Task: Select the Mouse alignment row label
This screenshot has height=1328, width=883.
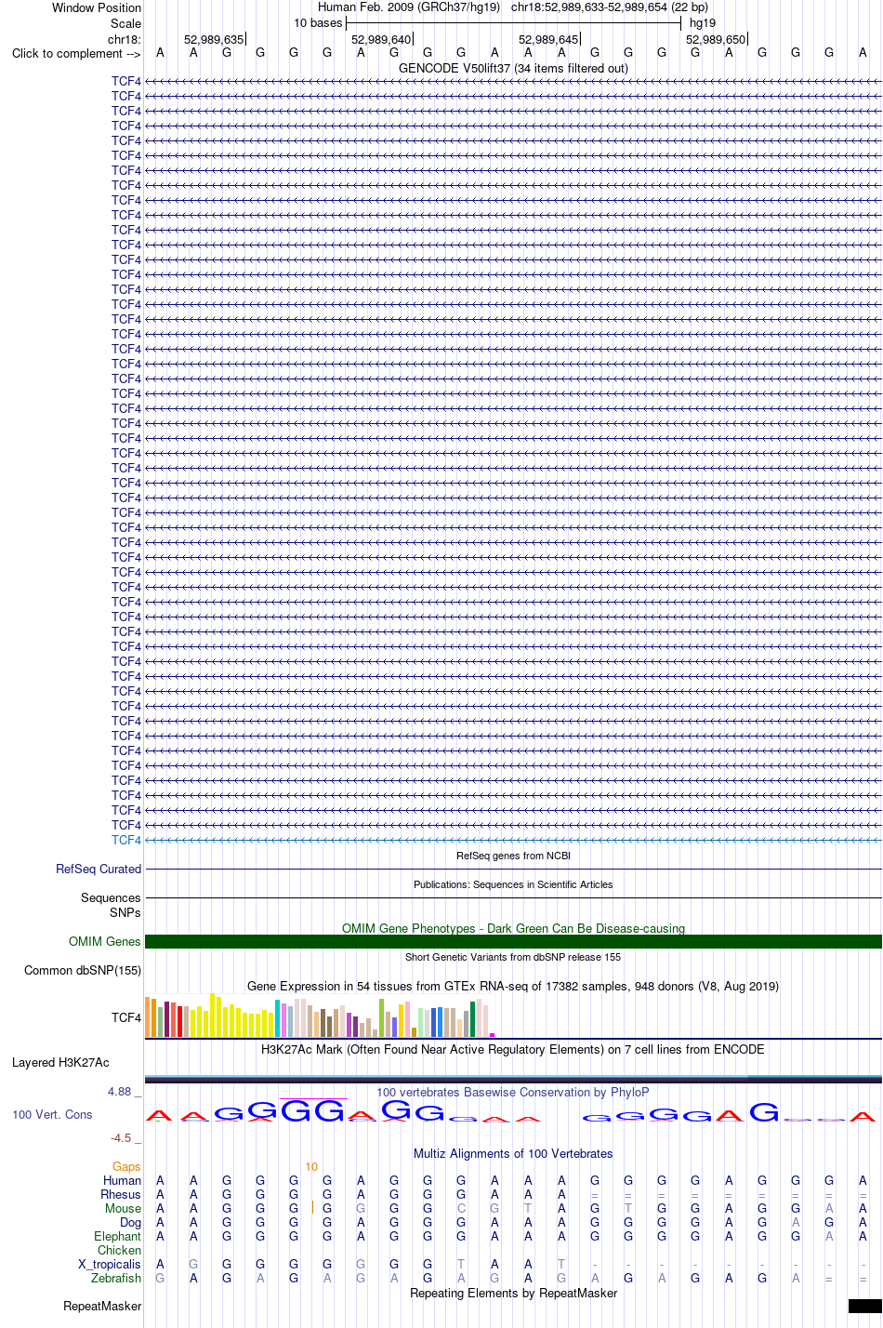Action: [123, 1209]
